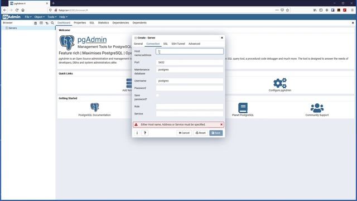Toggle the Save password switch
357x201 pixels.
click(157, 95)
